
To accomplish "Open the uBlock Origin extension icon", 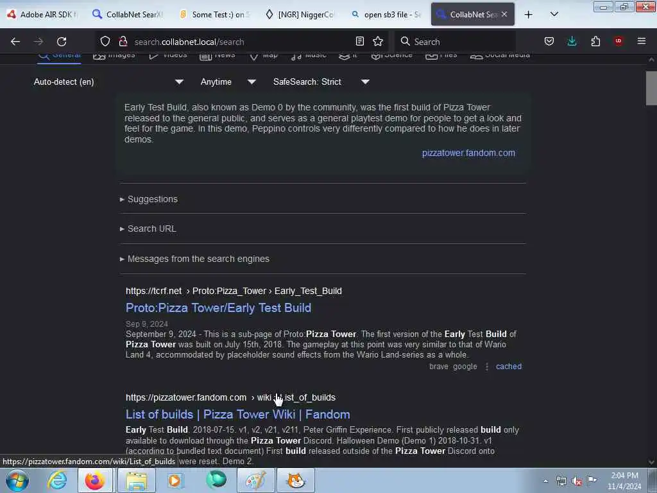I will (x=619, y=41).
